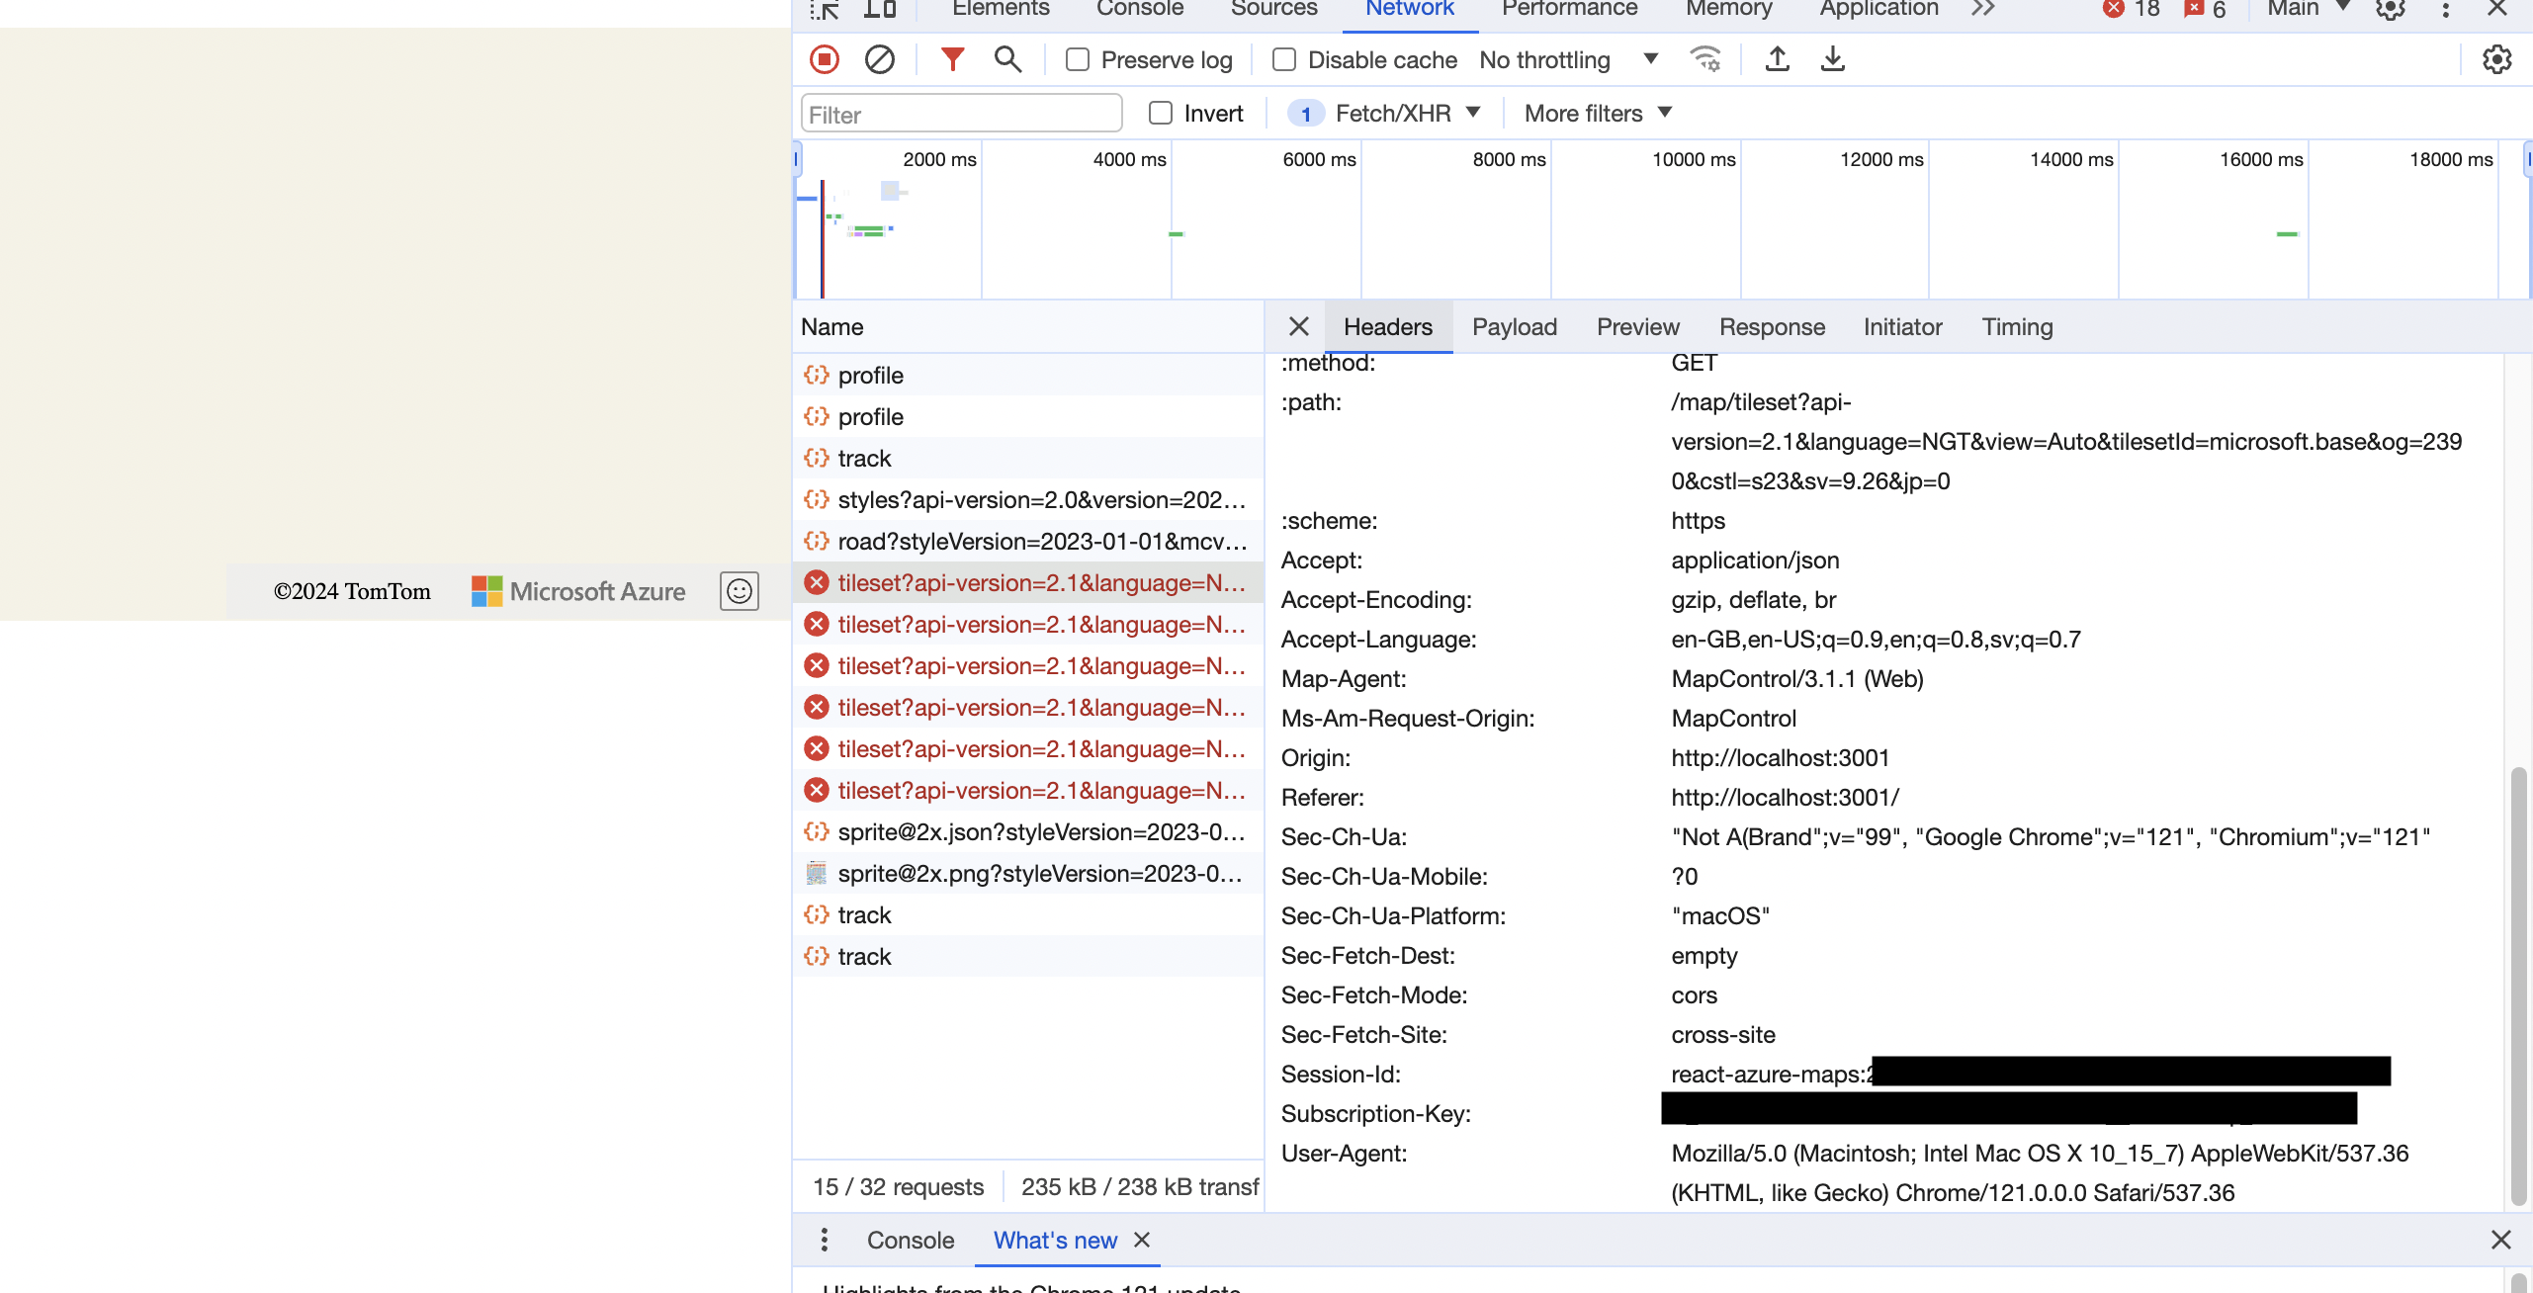Click ©2024 TomTom copyright text
Viewport: 2533px width, 1293px height.
click(352, 591)
